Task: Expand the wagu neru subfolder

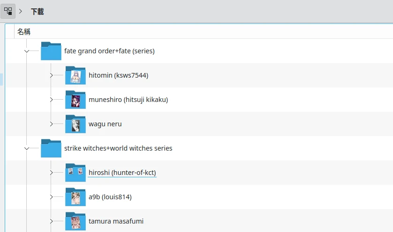Action: 51,124
